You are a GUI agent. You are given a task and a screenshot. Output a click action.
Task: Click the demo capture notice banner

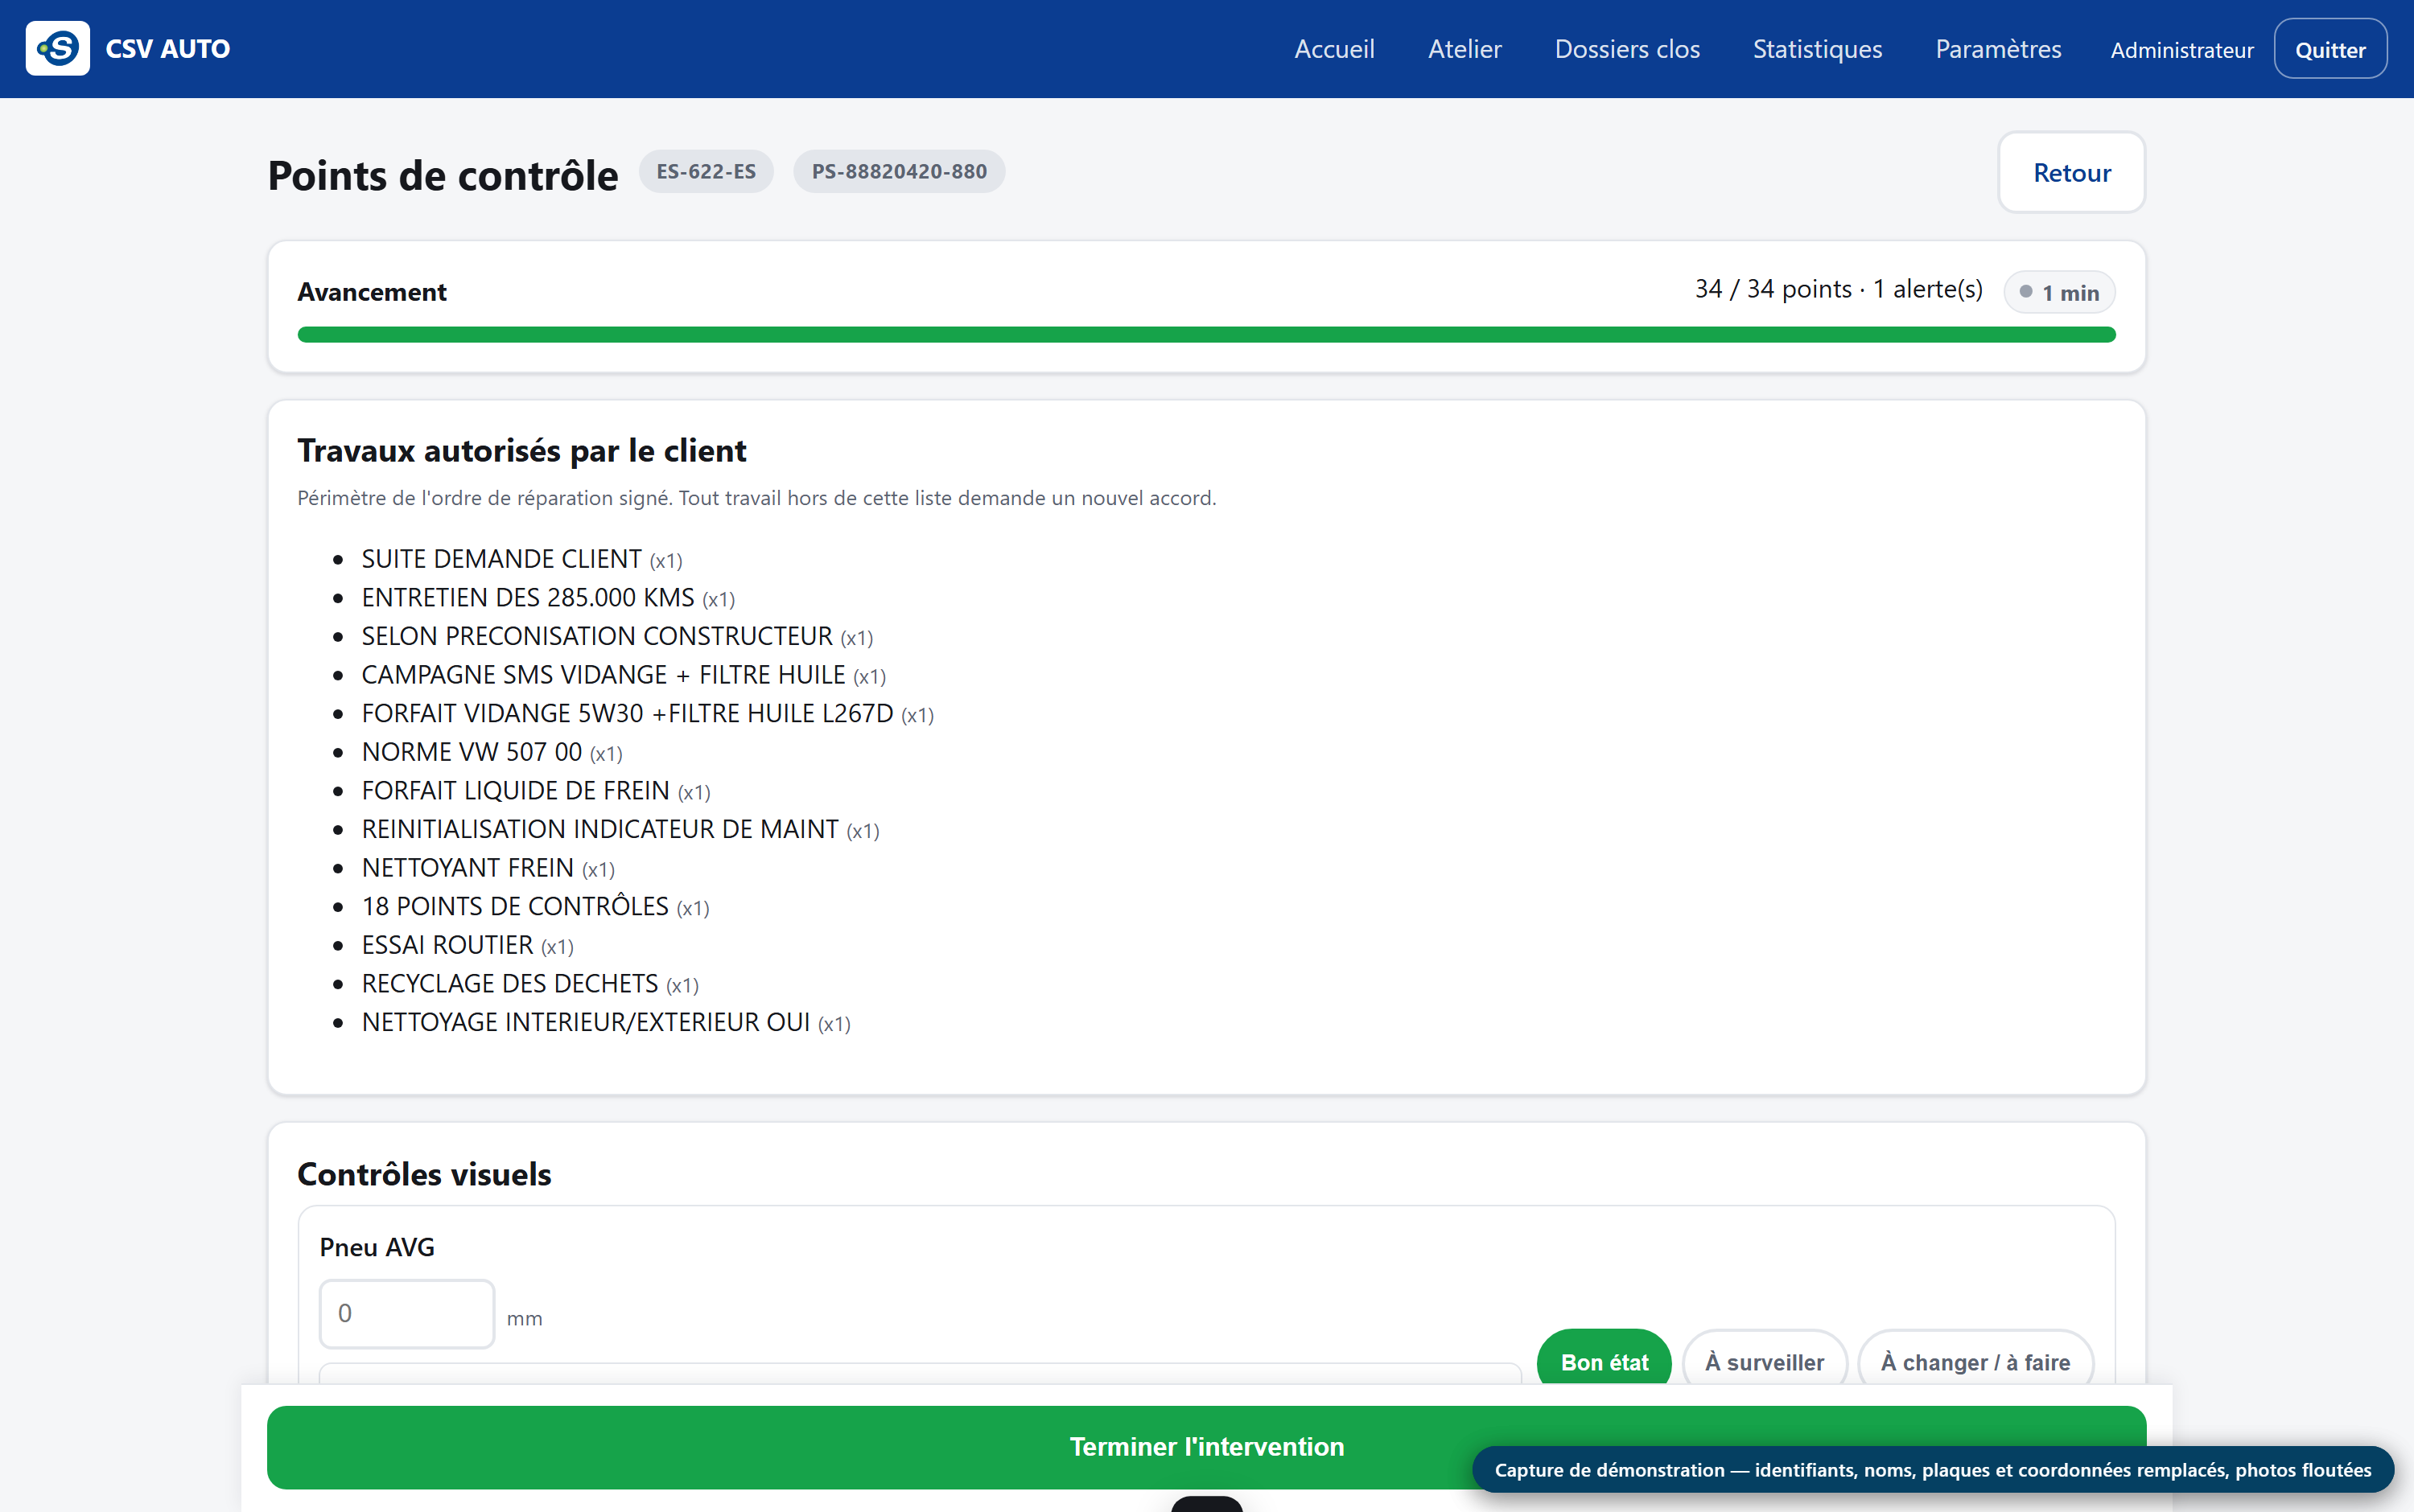[1932, 1469]
